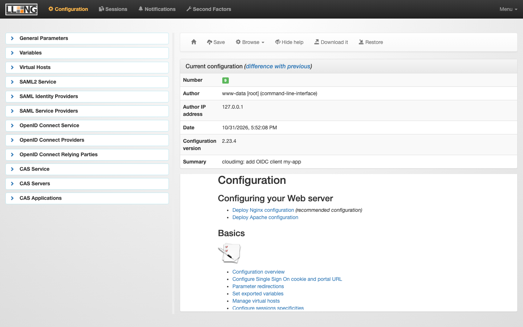Image resolution: width=523 pixels, height=327 pixels.
Task: Open the difference with previous link
Action: [278, 66]
